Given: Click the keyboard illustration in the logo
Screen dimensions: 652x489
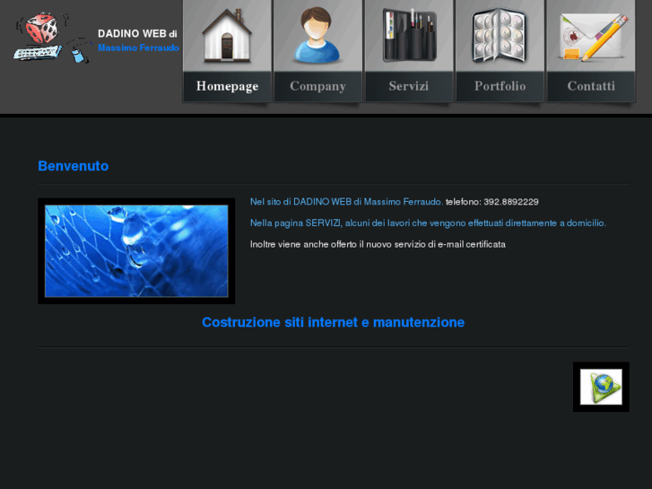Looking at the screenshot, I should click(x=38, y=52).
